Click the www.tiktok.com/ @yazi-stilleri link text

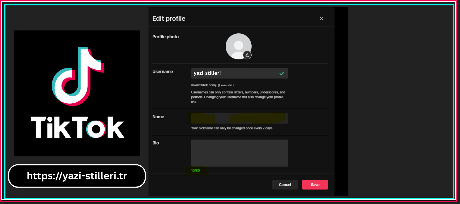click(214, 85)
